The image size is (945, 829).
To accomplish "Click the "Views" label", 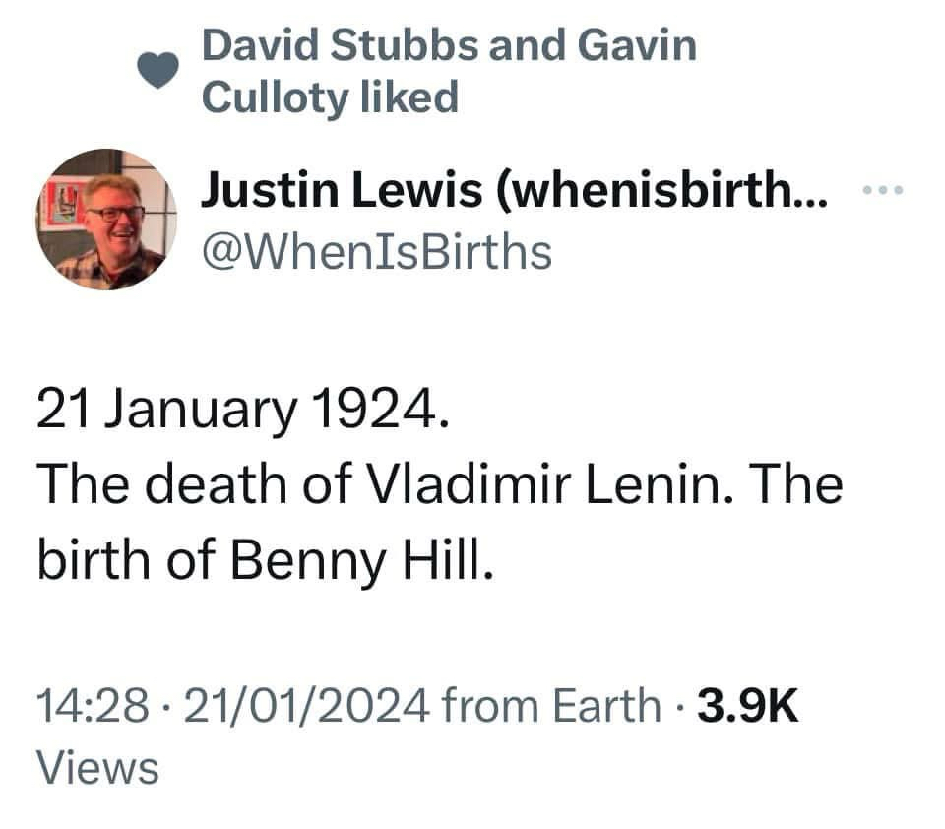I will pyautogui.click(x=96, y=768).
